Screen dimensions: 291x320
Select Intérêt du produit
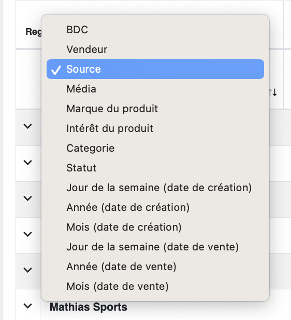pos(155,128)
